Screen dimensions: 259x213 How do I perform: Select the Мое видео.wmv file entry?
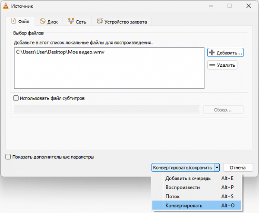pos(60,52)
